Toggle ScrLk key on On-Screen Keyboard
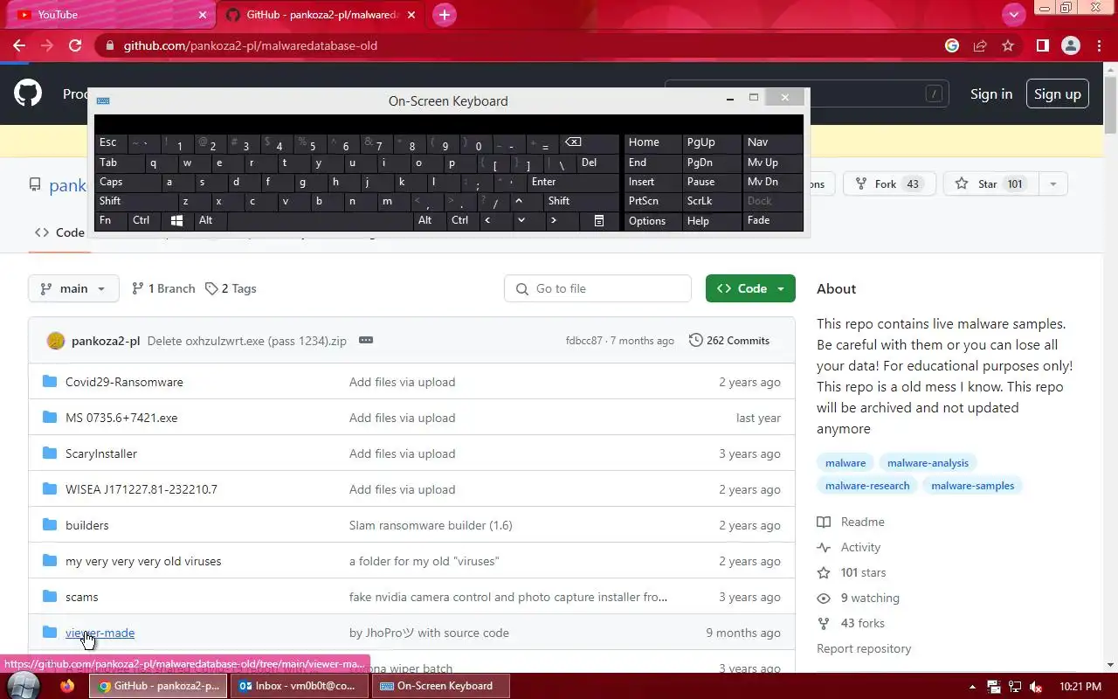Screen dimensions: 1118x699 (x=712, y=201)
